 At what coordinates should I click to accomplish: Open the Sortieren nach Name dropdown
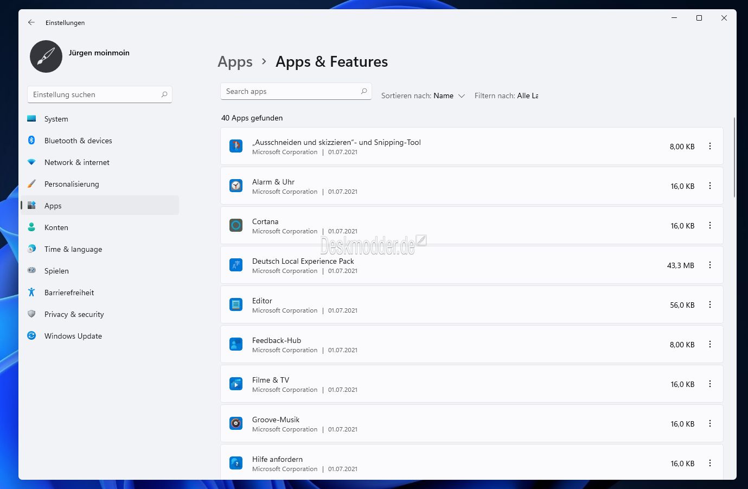(423, 96)
